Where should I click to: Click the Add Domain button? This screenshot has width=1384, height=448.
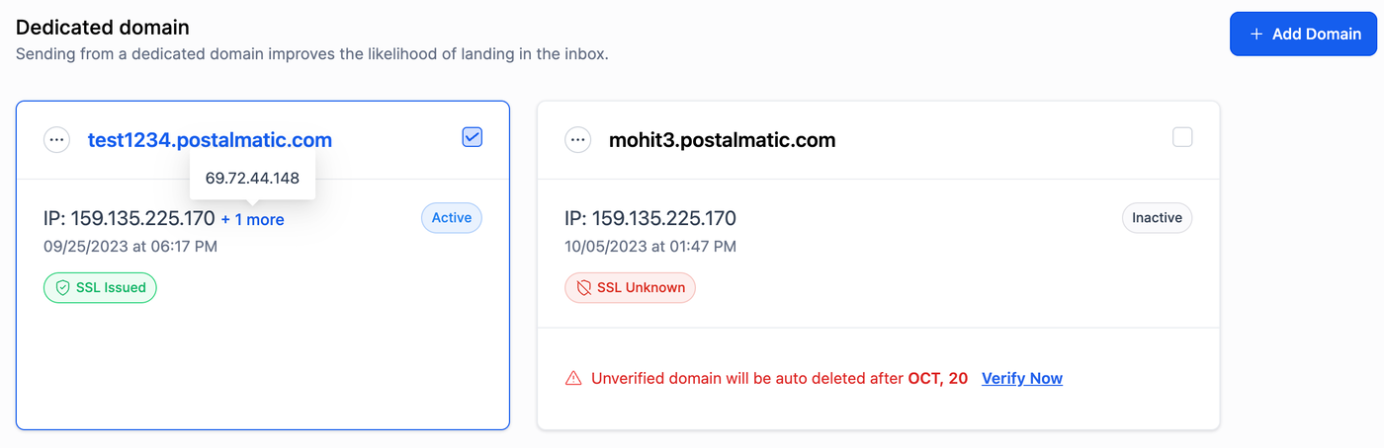1303,34
